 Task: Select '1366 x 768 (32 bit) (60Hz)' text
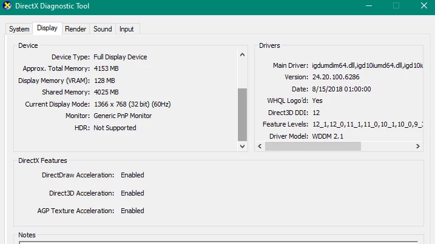[x=132, y=104]
